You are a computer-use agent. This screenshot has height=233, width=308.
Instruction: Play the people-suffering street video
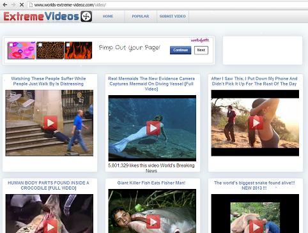pos(50,123)
